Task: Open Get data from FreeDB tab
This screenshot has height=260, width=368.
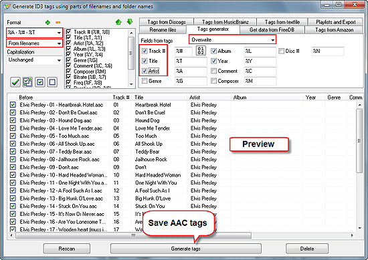Action: [272, 30]
